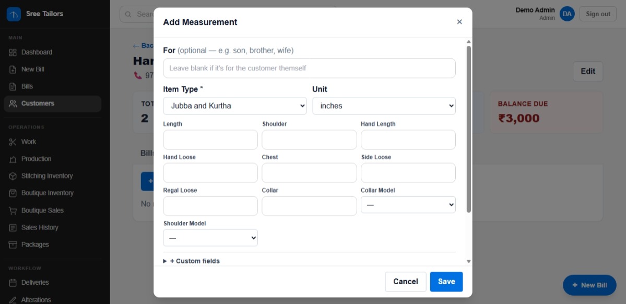This screenshot has height=304, width=626.
Task: Save the measurement
Action: 446,282
